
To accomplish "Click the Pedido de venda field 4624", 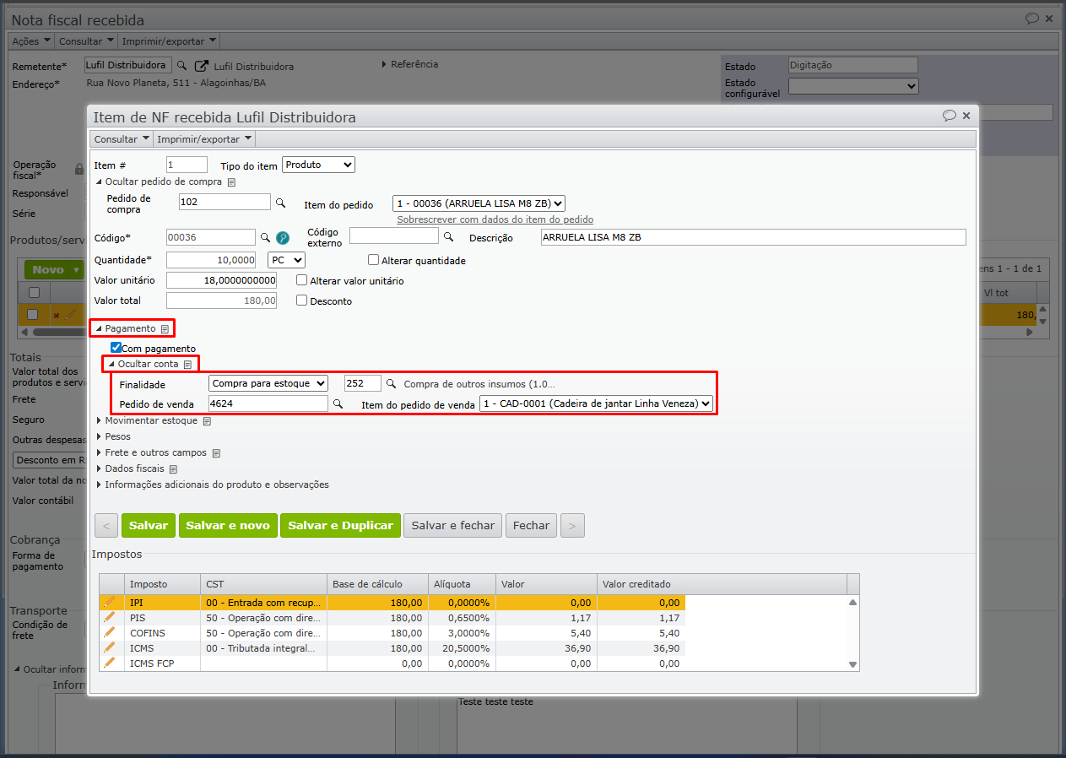I will tap(268, 404).
